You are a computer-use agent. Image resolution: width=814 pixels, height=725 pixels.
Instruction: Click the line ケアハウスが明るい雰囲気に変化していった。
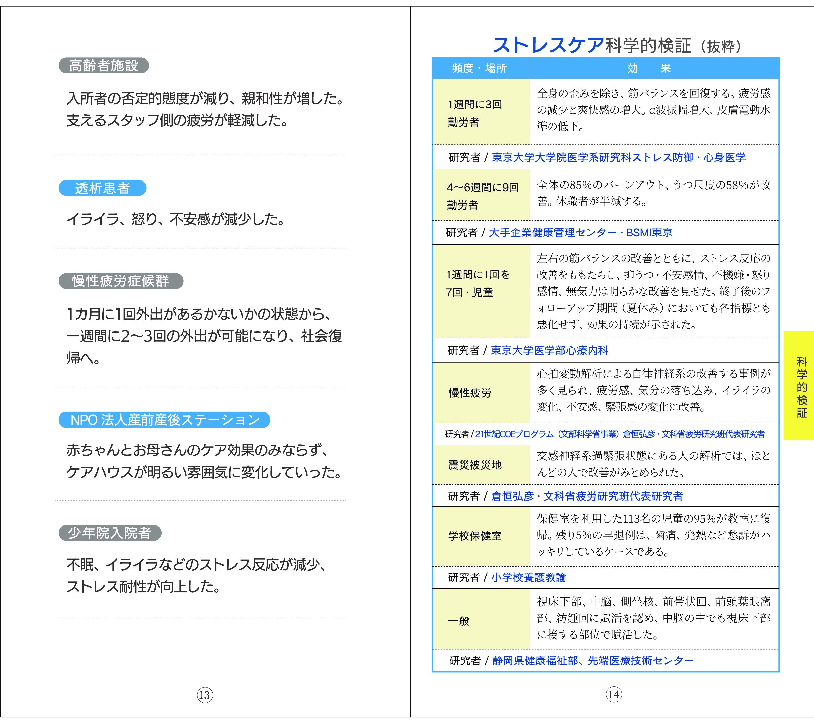[205, 472]
